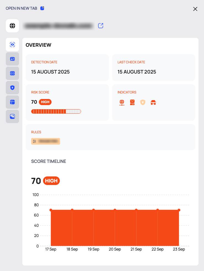This screenshot has height=271, width=204.
Task: Click the blurred rule tag under Rules
Action: tap(45, 141)
